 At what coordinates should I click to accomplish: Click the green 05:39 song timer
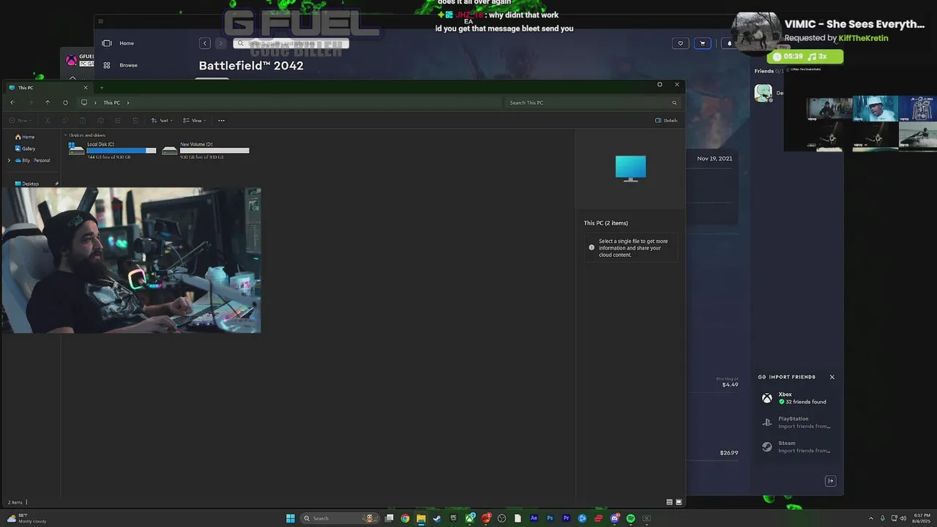click(x=805, y=56)
